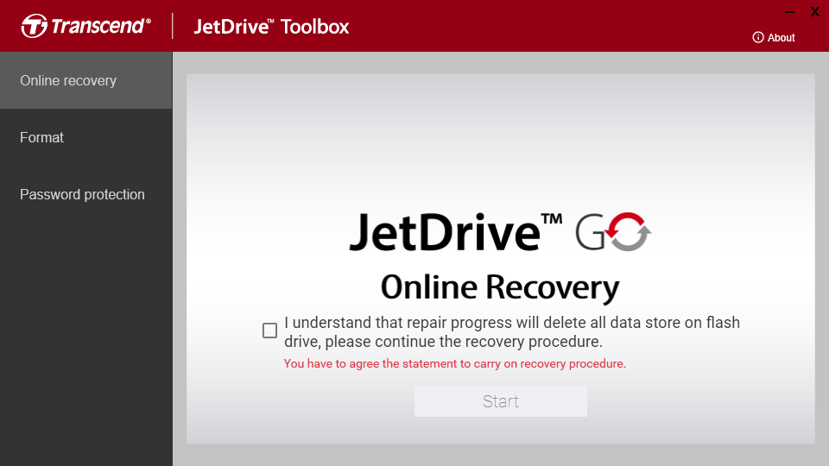Click the Transcend circular T logo
The width and height of the screenshot is (829, 466).
click(35, 26)
